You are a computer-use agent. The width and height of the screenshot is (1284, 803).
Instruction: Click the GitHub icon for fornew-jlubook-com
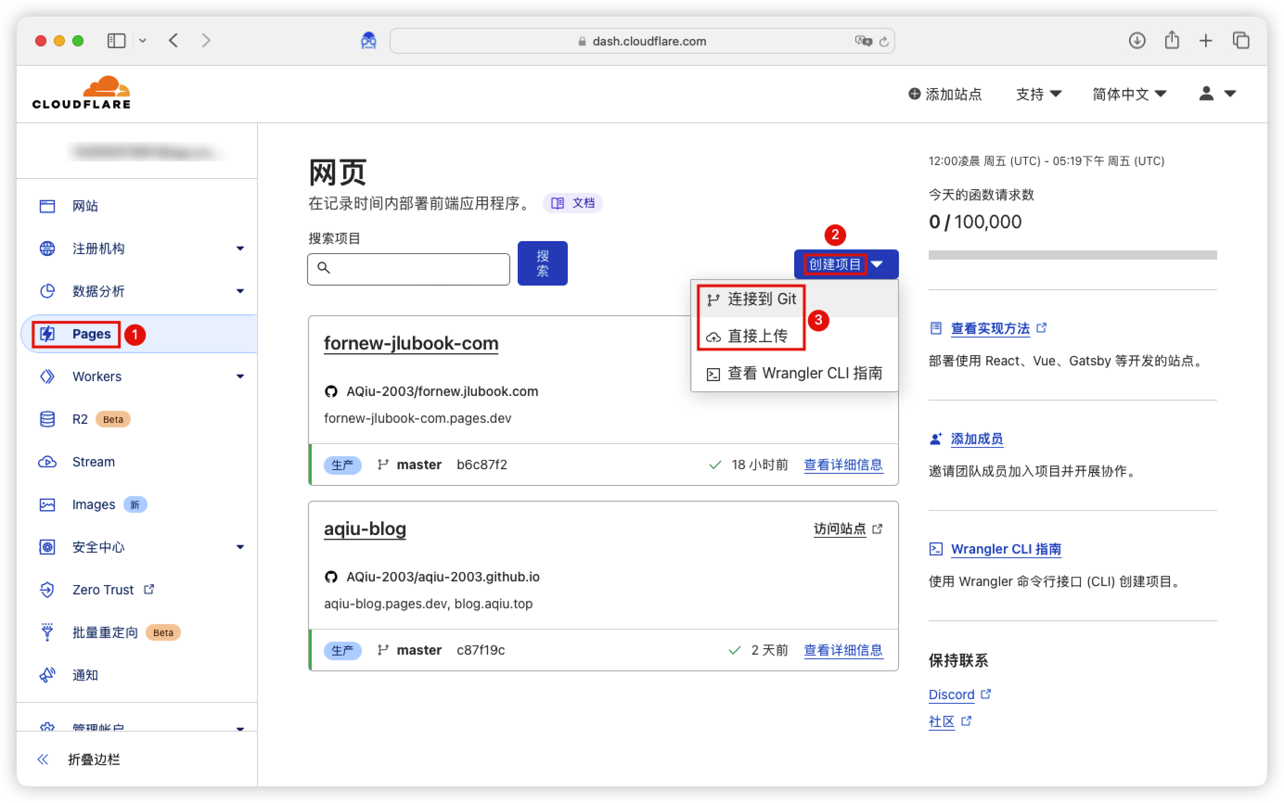pyautogui.click(x=331, y=391)
